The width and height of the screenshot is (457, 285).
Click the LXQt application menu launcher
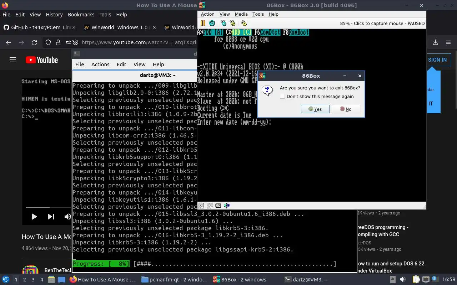point(6,280)
